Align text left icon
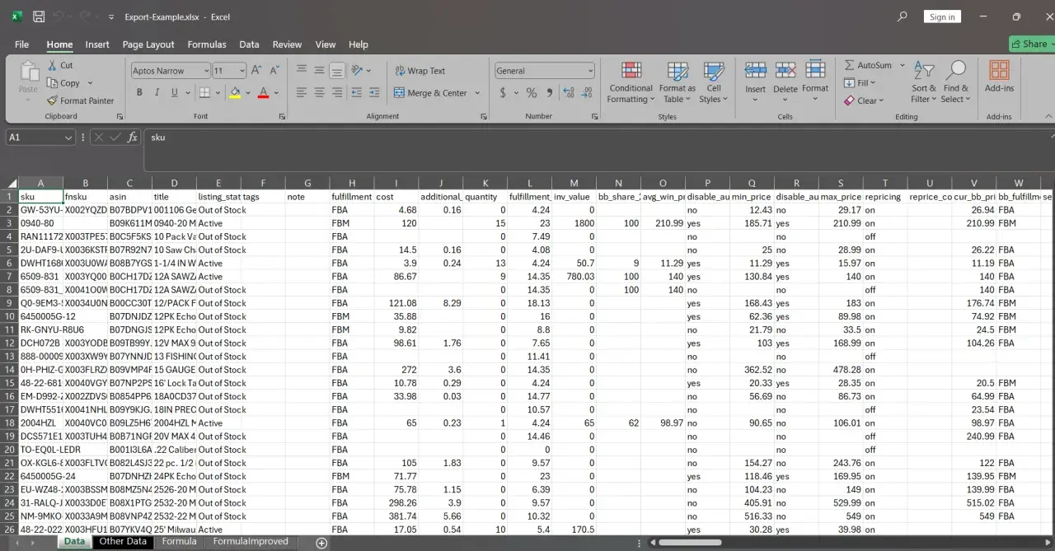Screen dimensions: 1055x551 pyautogui.click(x=302, y=93)
